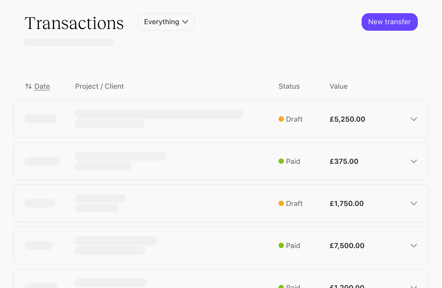This screenshot has width=442, height=288.
Task: Sort transactions by Date column
Action: click(x=42, y=86)
